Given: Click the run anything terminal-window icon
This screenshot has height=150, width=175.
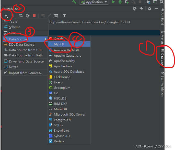Looking at the screenshot, I should [x=155, y=2].
